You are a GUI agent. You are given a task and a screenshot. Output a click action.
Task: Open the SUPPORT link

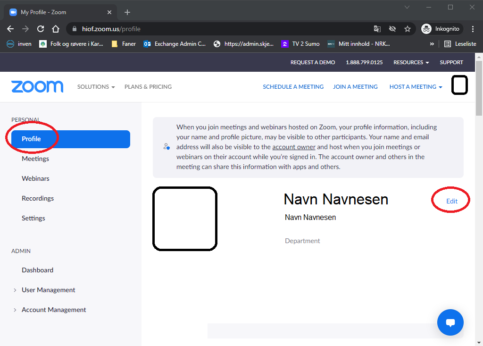pyautogui.click(x=451, y=62)
